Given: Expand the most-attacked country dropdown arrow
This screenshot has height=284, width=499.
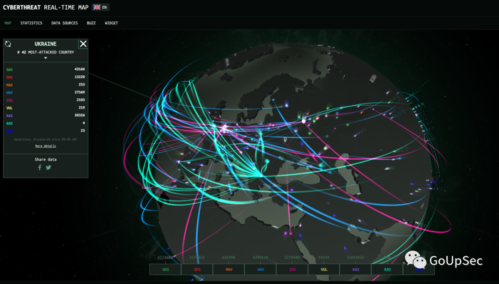Looking at the screenshot, I should [46, 58].
